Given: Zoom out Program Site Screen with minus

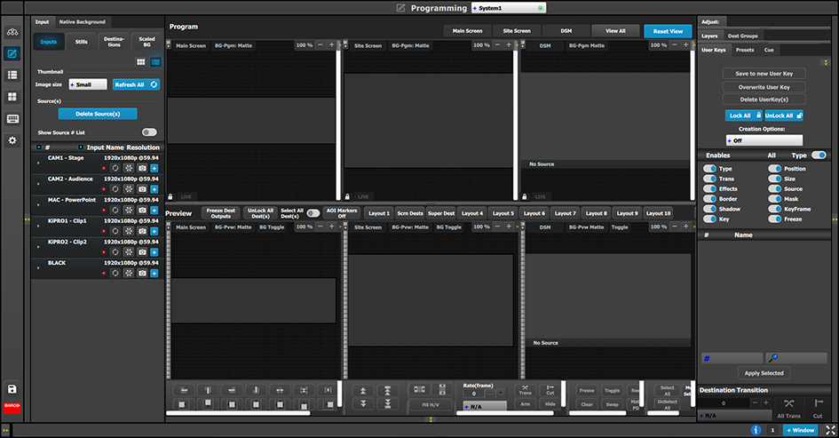Looking at the screenshot, I should (497, 45).
